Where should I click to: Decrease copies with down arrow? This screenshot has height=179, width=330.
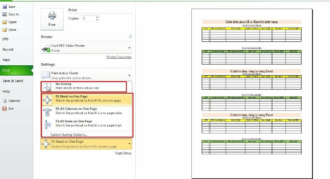97,20
